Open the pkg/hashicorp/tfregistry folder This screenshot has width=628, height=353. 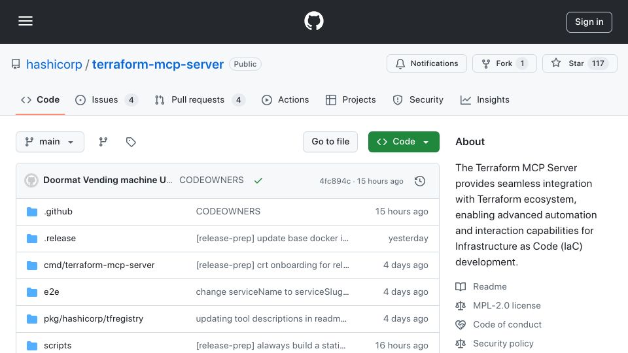pos(94,318)
